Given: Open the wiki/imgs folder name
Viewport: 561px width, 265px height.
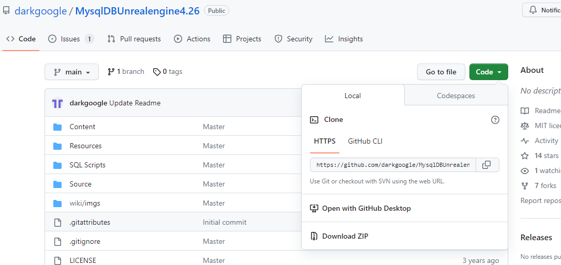Looking at the screenshot, I should (x=85, y=203).
